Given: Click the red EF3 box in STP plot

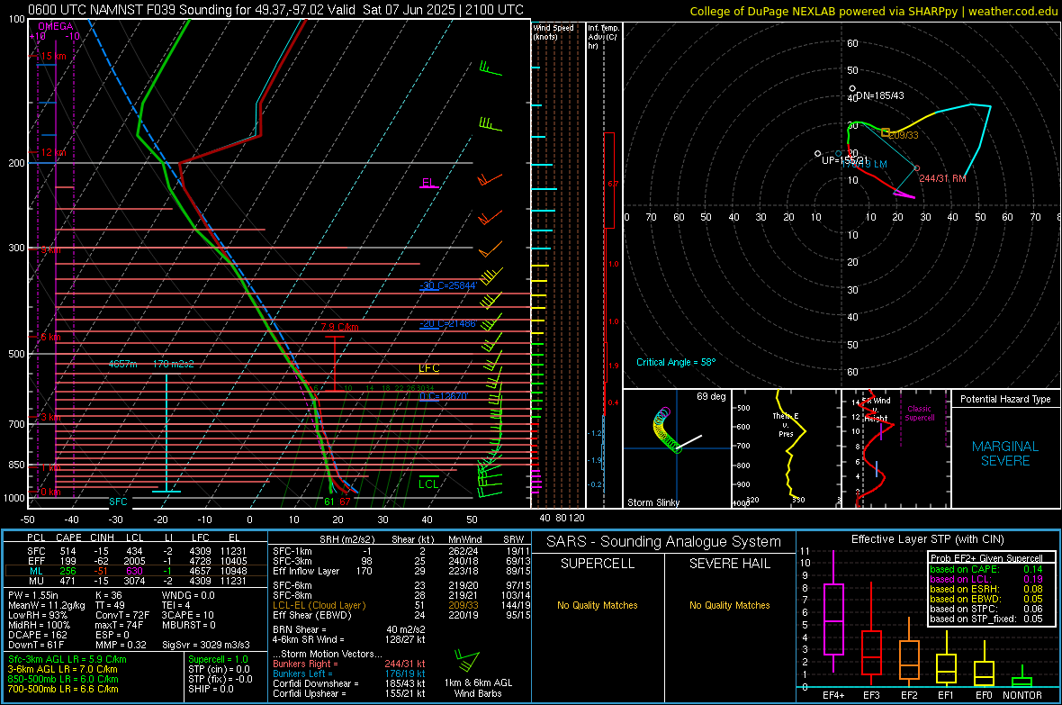Looking at the screenshot, I should [871, 652].
